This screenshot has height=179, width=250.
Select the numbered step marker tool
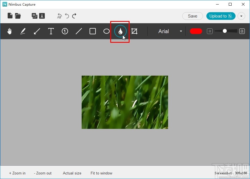coord(65,31)
